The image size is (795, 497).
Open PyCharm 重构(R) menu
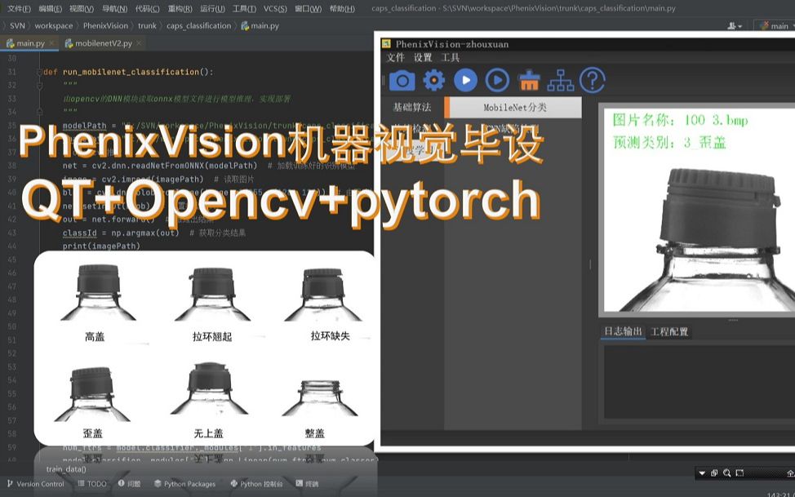[x=180, y=9]
